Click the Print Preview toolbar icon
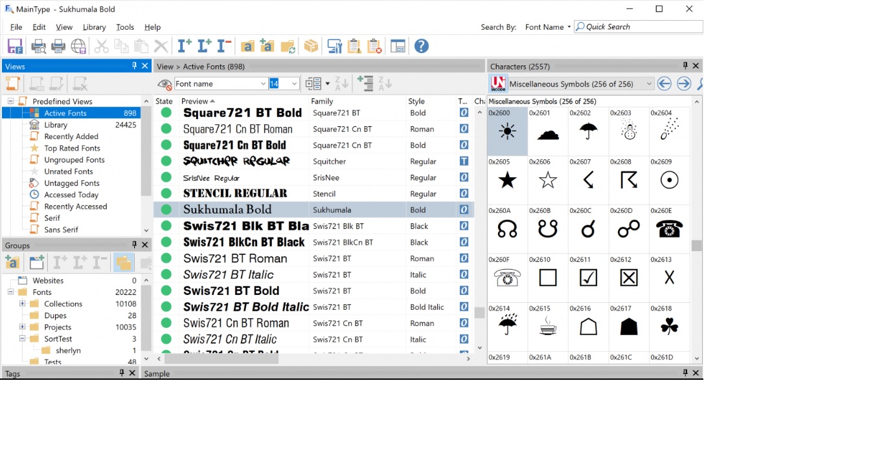The width and height of the screenshot is (875, 449). pyautogui.click(x=38, y=46)
